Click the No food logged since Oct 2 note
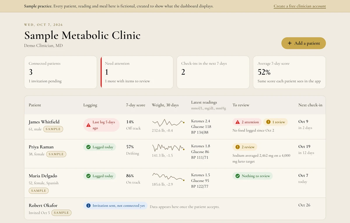Screen dimensions: 350x223 tap(253, 130)
